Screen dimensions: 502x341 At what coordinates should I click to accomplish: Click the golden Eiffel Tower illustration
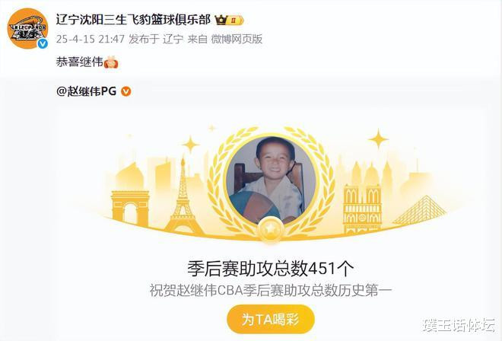pyautogui.click(x=183, y=196)
